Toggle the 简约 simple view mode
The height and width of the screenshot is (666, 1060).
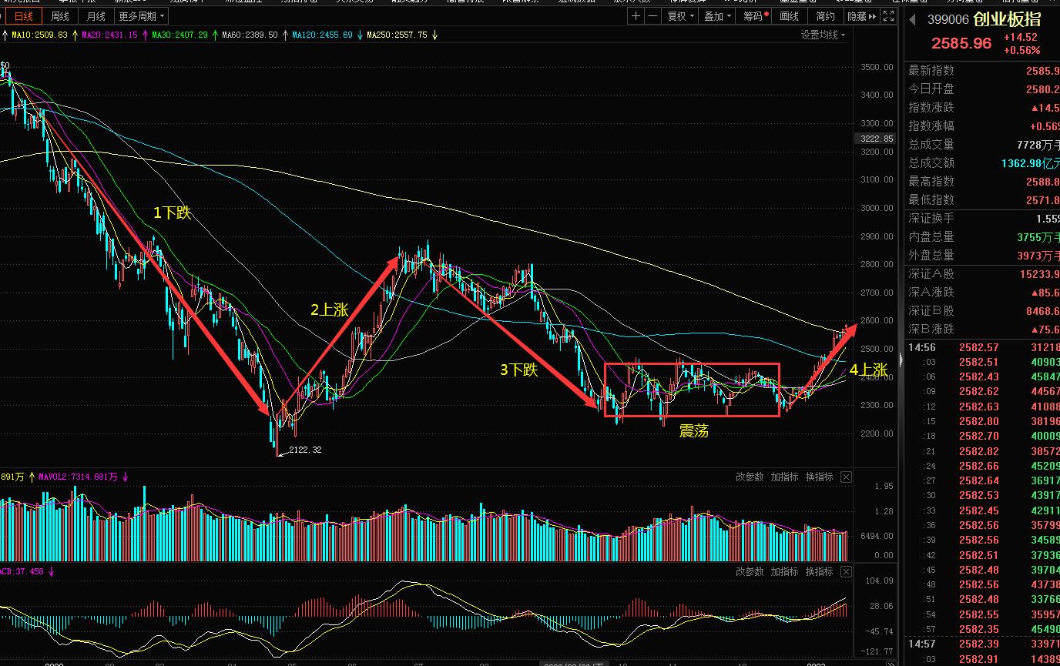825,16
